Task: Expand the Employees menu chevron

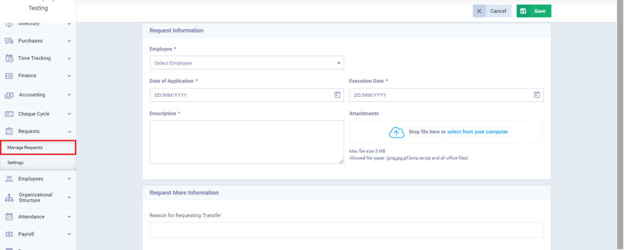Action: 69,179
